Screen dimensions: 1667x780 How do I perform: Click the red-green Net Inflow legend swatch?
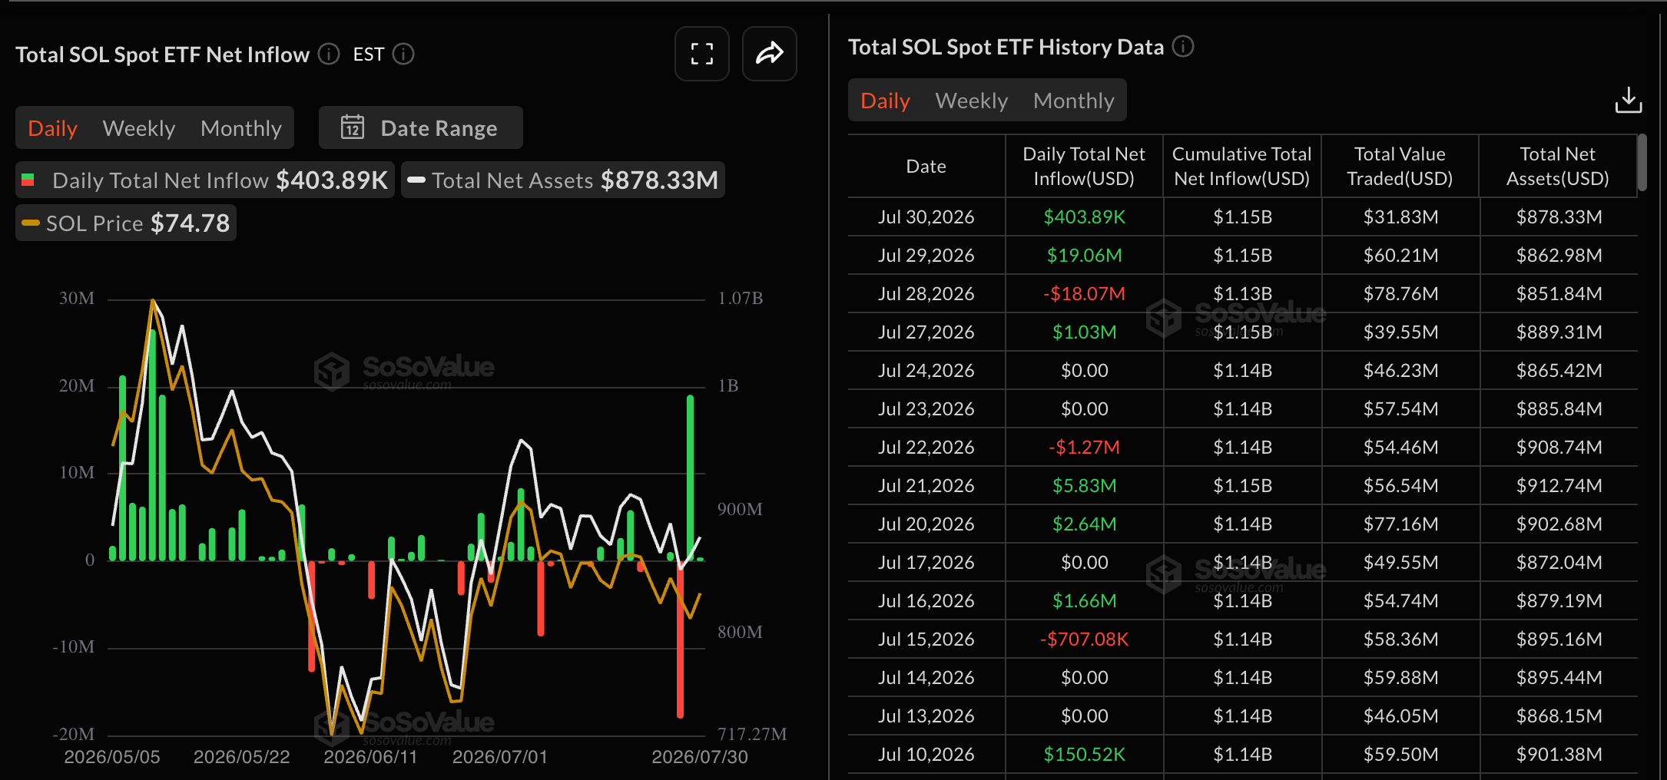pos(28,180)
